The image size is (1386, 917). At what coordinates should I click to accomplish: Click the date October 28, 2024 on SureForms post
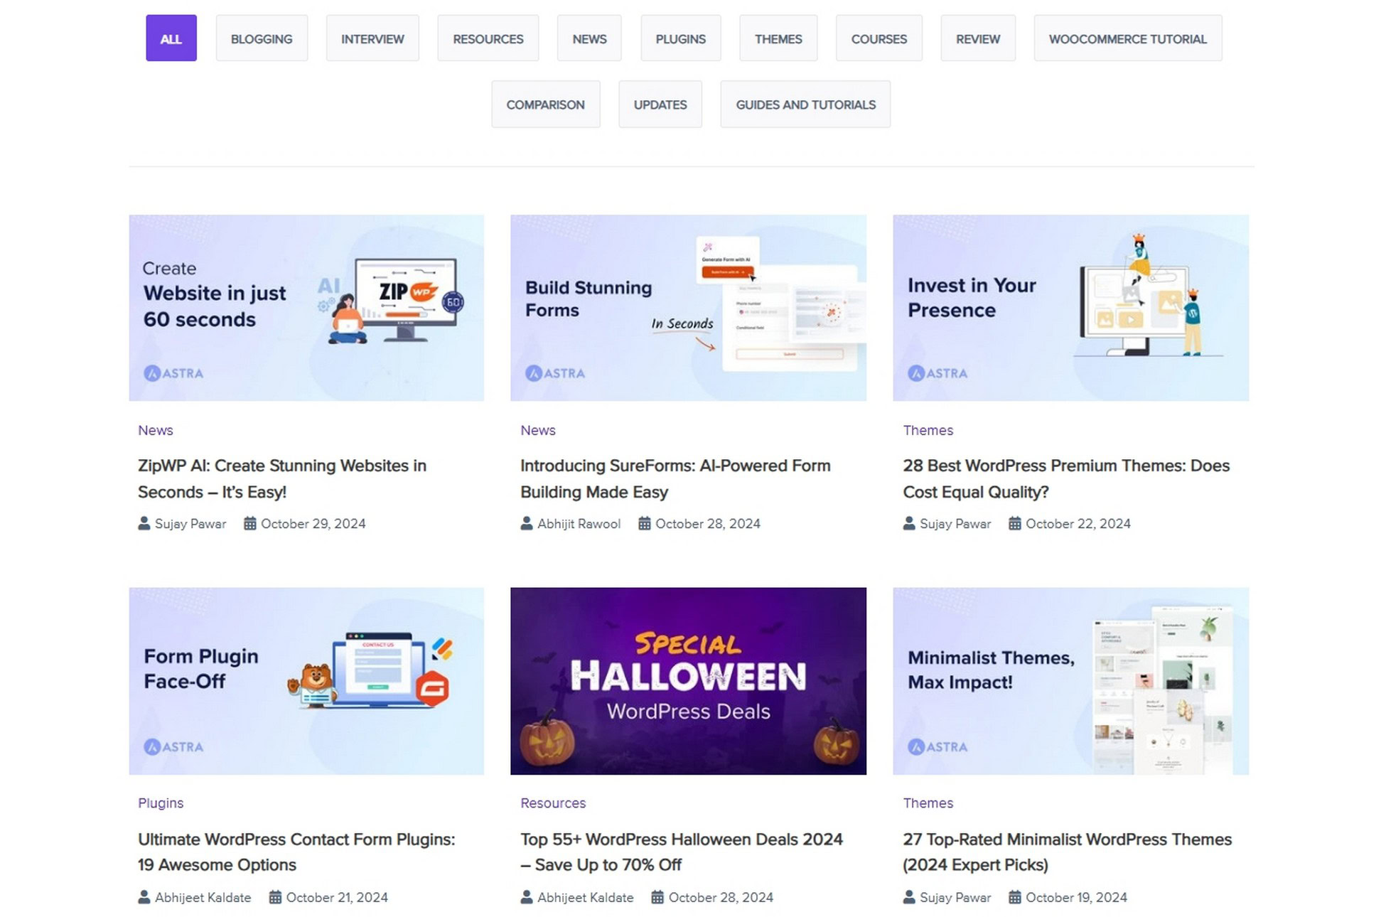pos(708,524)
